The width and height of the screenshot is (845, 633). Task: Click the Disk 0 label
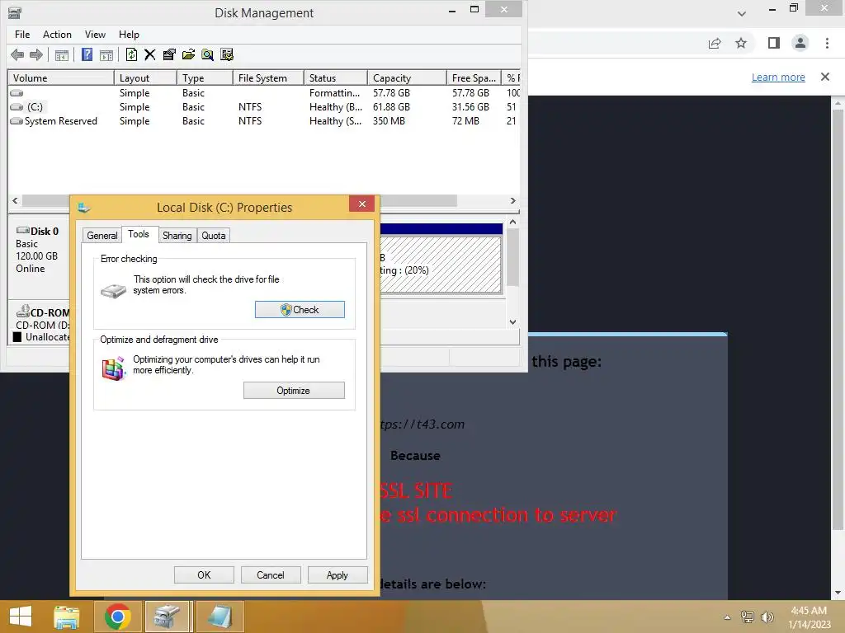(x=45, y=232)
